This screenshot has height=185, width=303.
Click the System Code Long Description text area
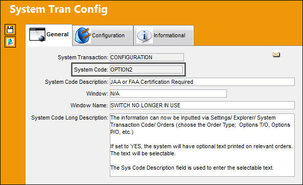click(202, 145)
